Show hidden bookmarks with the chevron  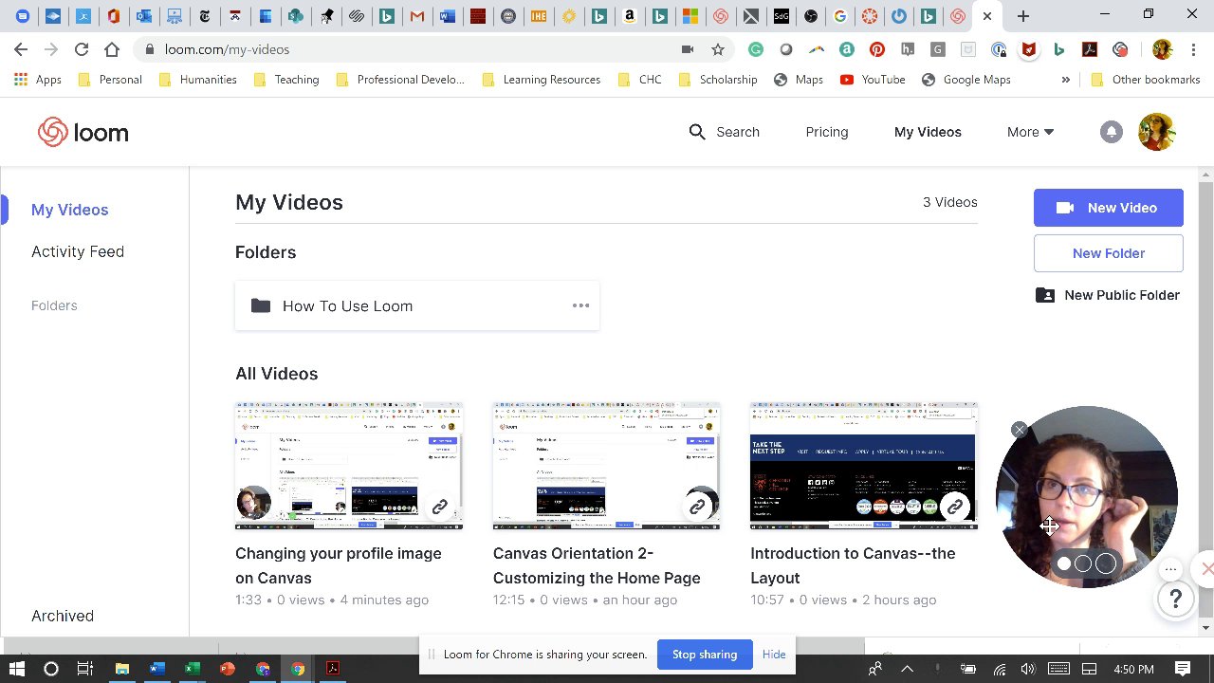tap(1065, 80)
